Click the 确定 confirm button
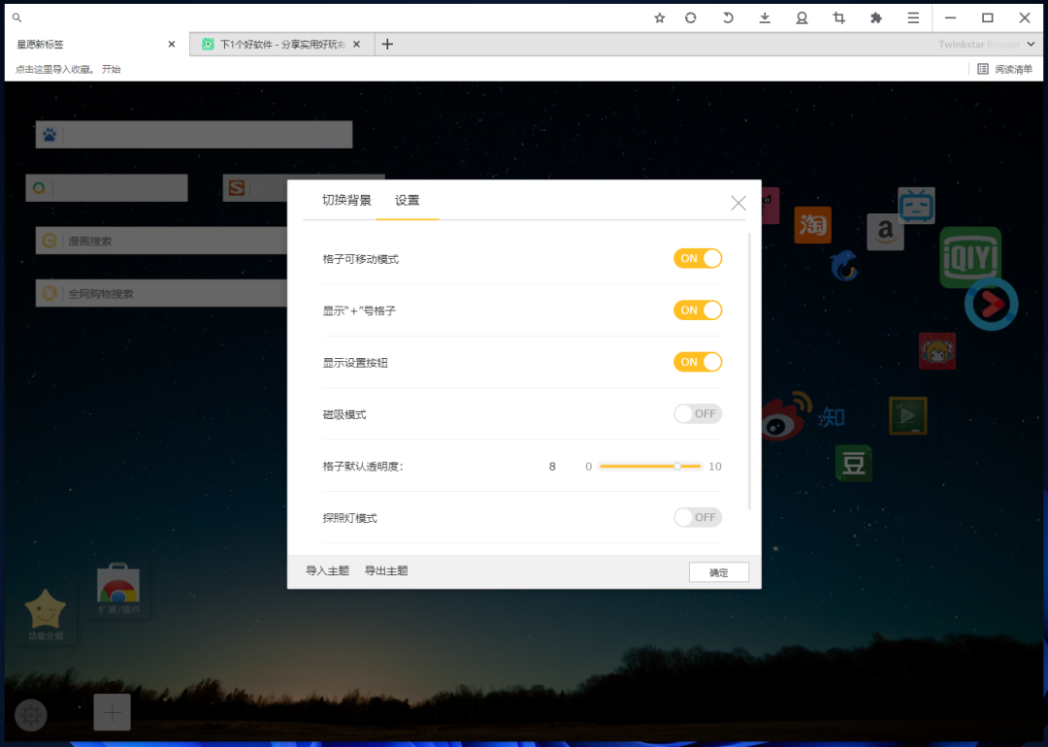This screenshot has height=747, width=1048. tap(719, 571)
